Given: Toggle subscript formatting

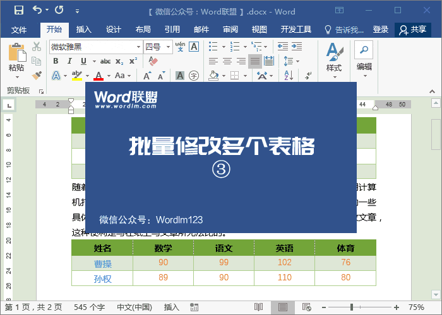Looking at the screenshot, I should click(x=119, y=62).
